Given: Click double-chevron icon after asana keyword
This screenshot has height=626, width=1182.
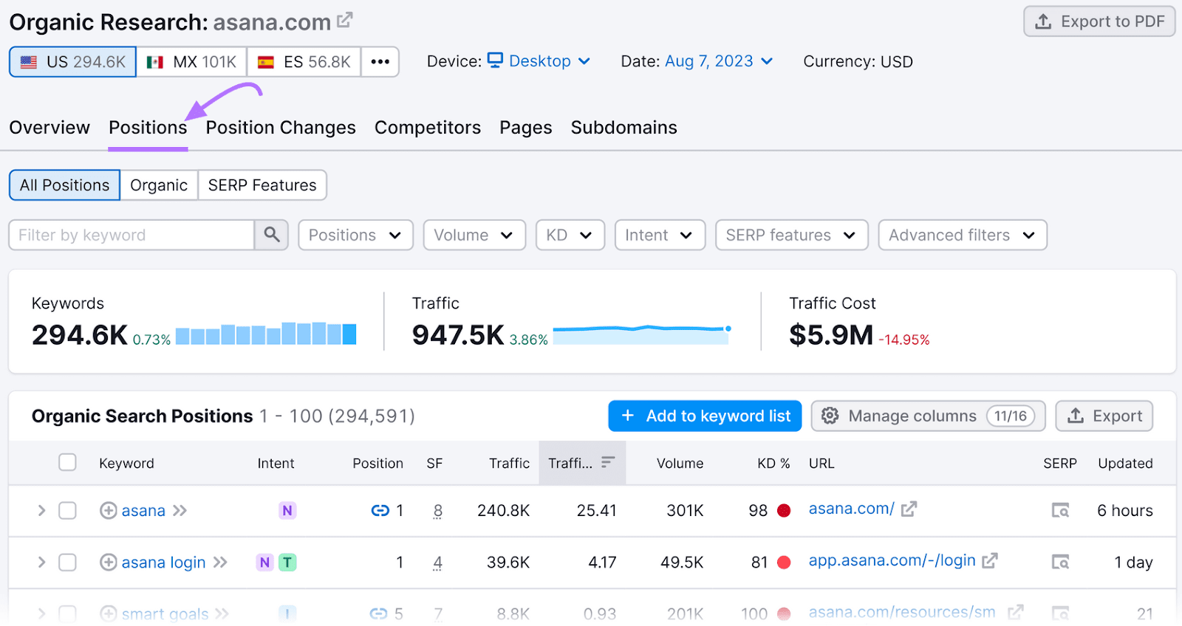Looking at the screenshot, I should click(180, 510).
